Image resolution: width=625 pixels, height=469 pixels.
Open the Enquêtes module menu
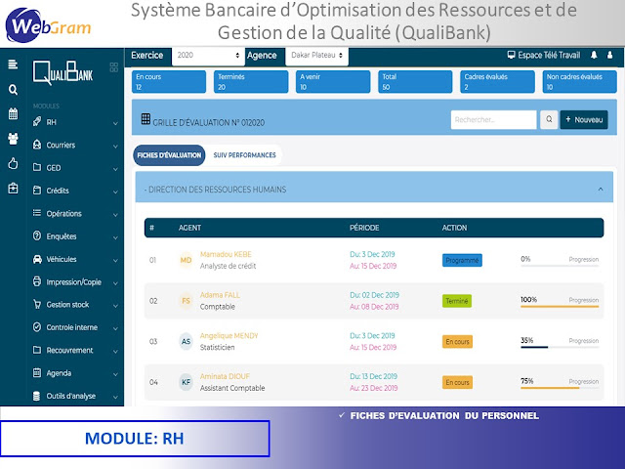[76, 236]
